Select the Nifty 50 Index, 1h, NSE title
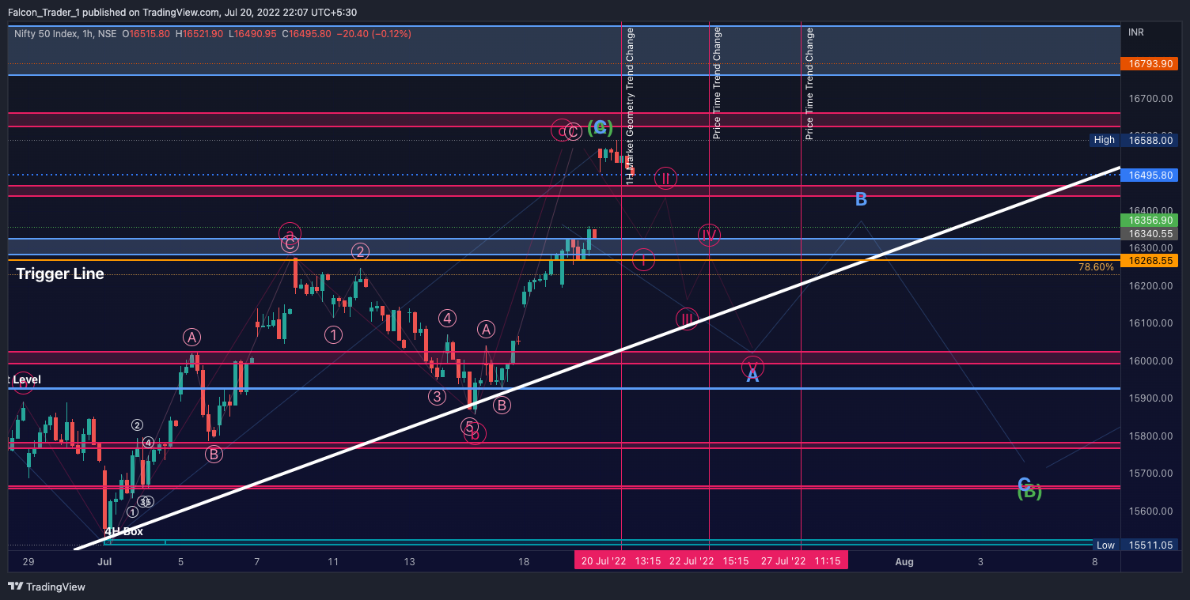 click(x=65, y=33)
